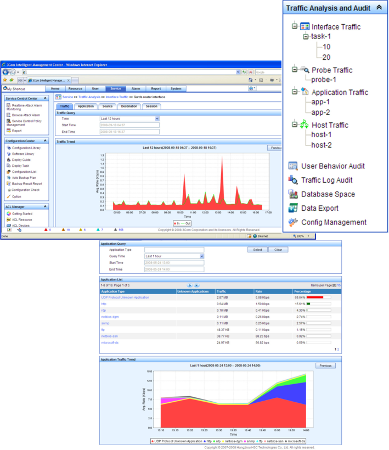This screenshot has width=389, height=450.
Task: Click Traffic column header in Application List
Action: point(222,291)
